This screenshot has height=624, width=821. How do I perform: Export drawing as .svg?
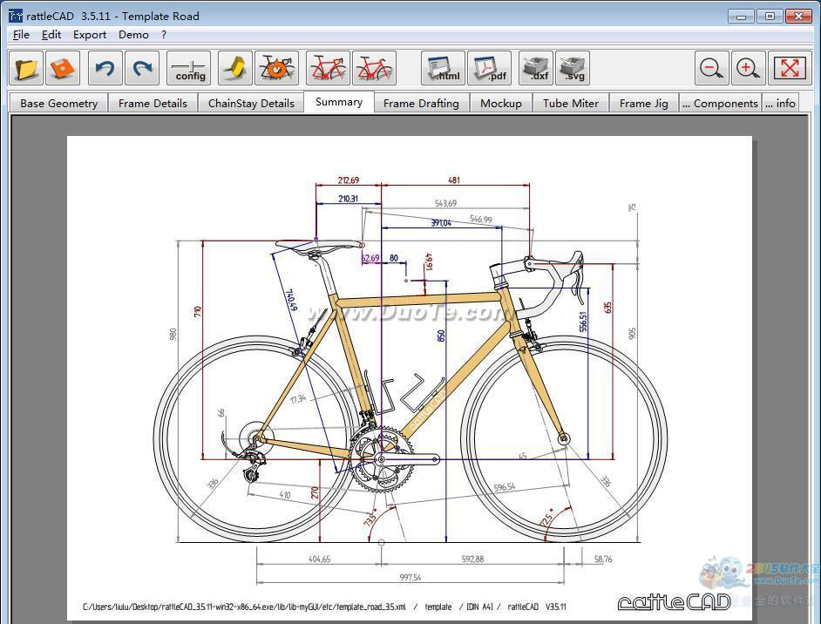(573, 68)
